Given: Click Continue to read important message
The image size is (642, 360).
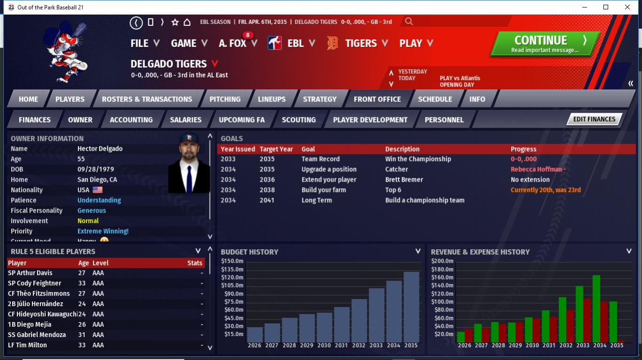Looking at the screenshot, I should pos(545,44).
